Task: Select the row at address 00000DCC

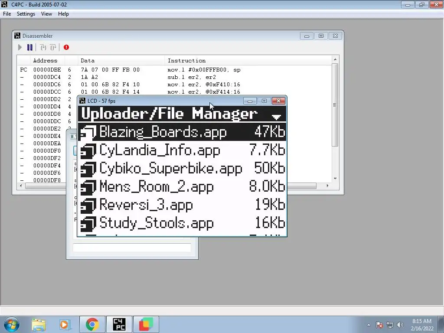Action: pos(174,92)
